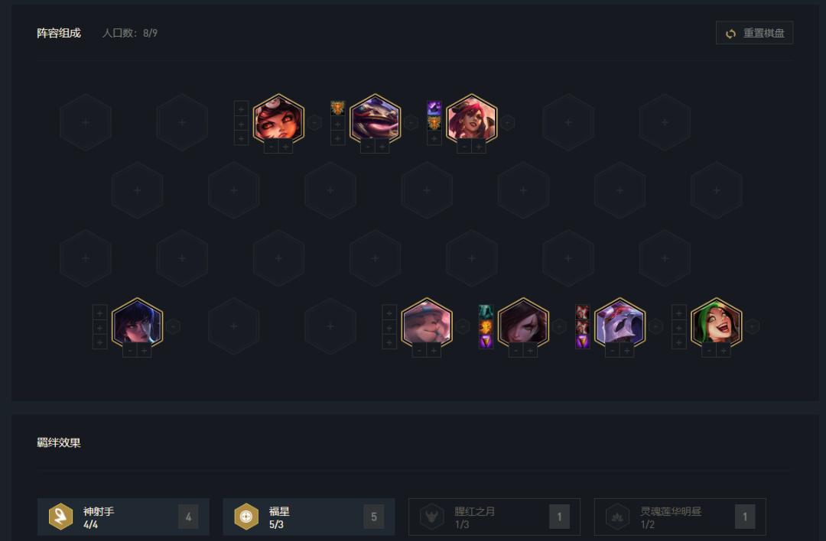Open the 灵魂莲华明昼 trait card
This screenshot has height=541, width=826.
coord(680,517)
